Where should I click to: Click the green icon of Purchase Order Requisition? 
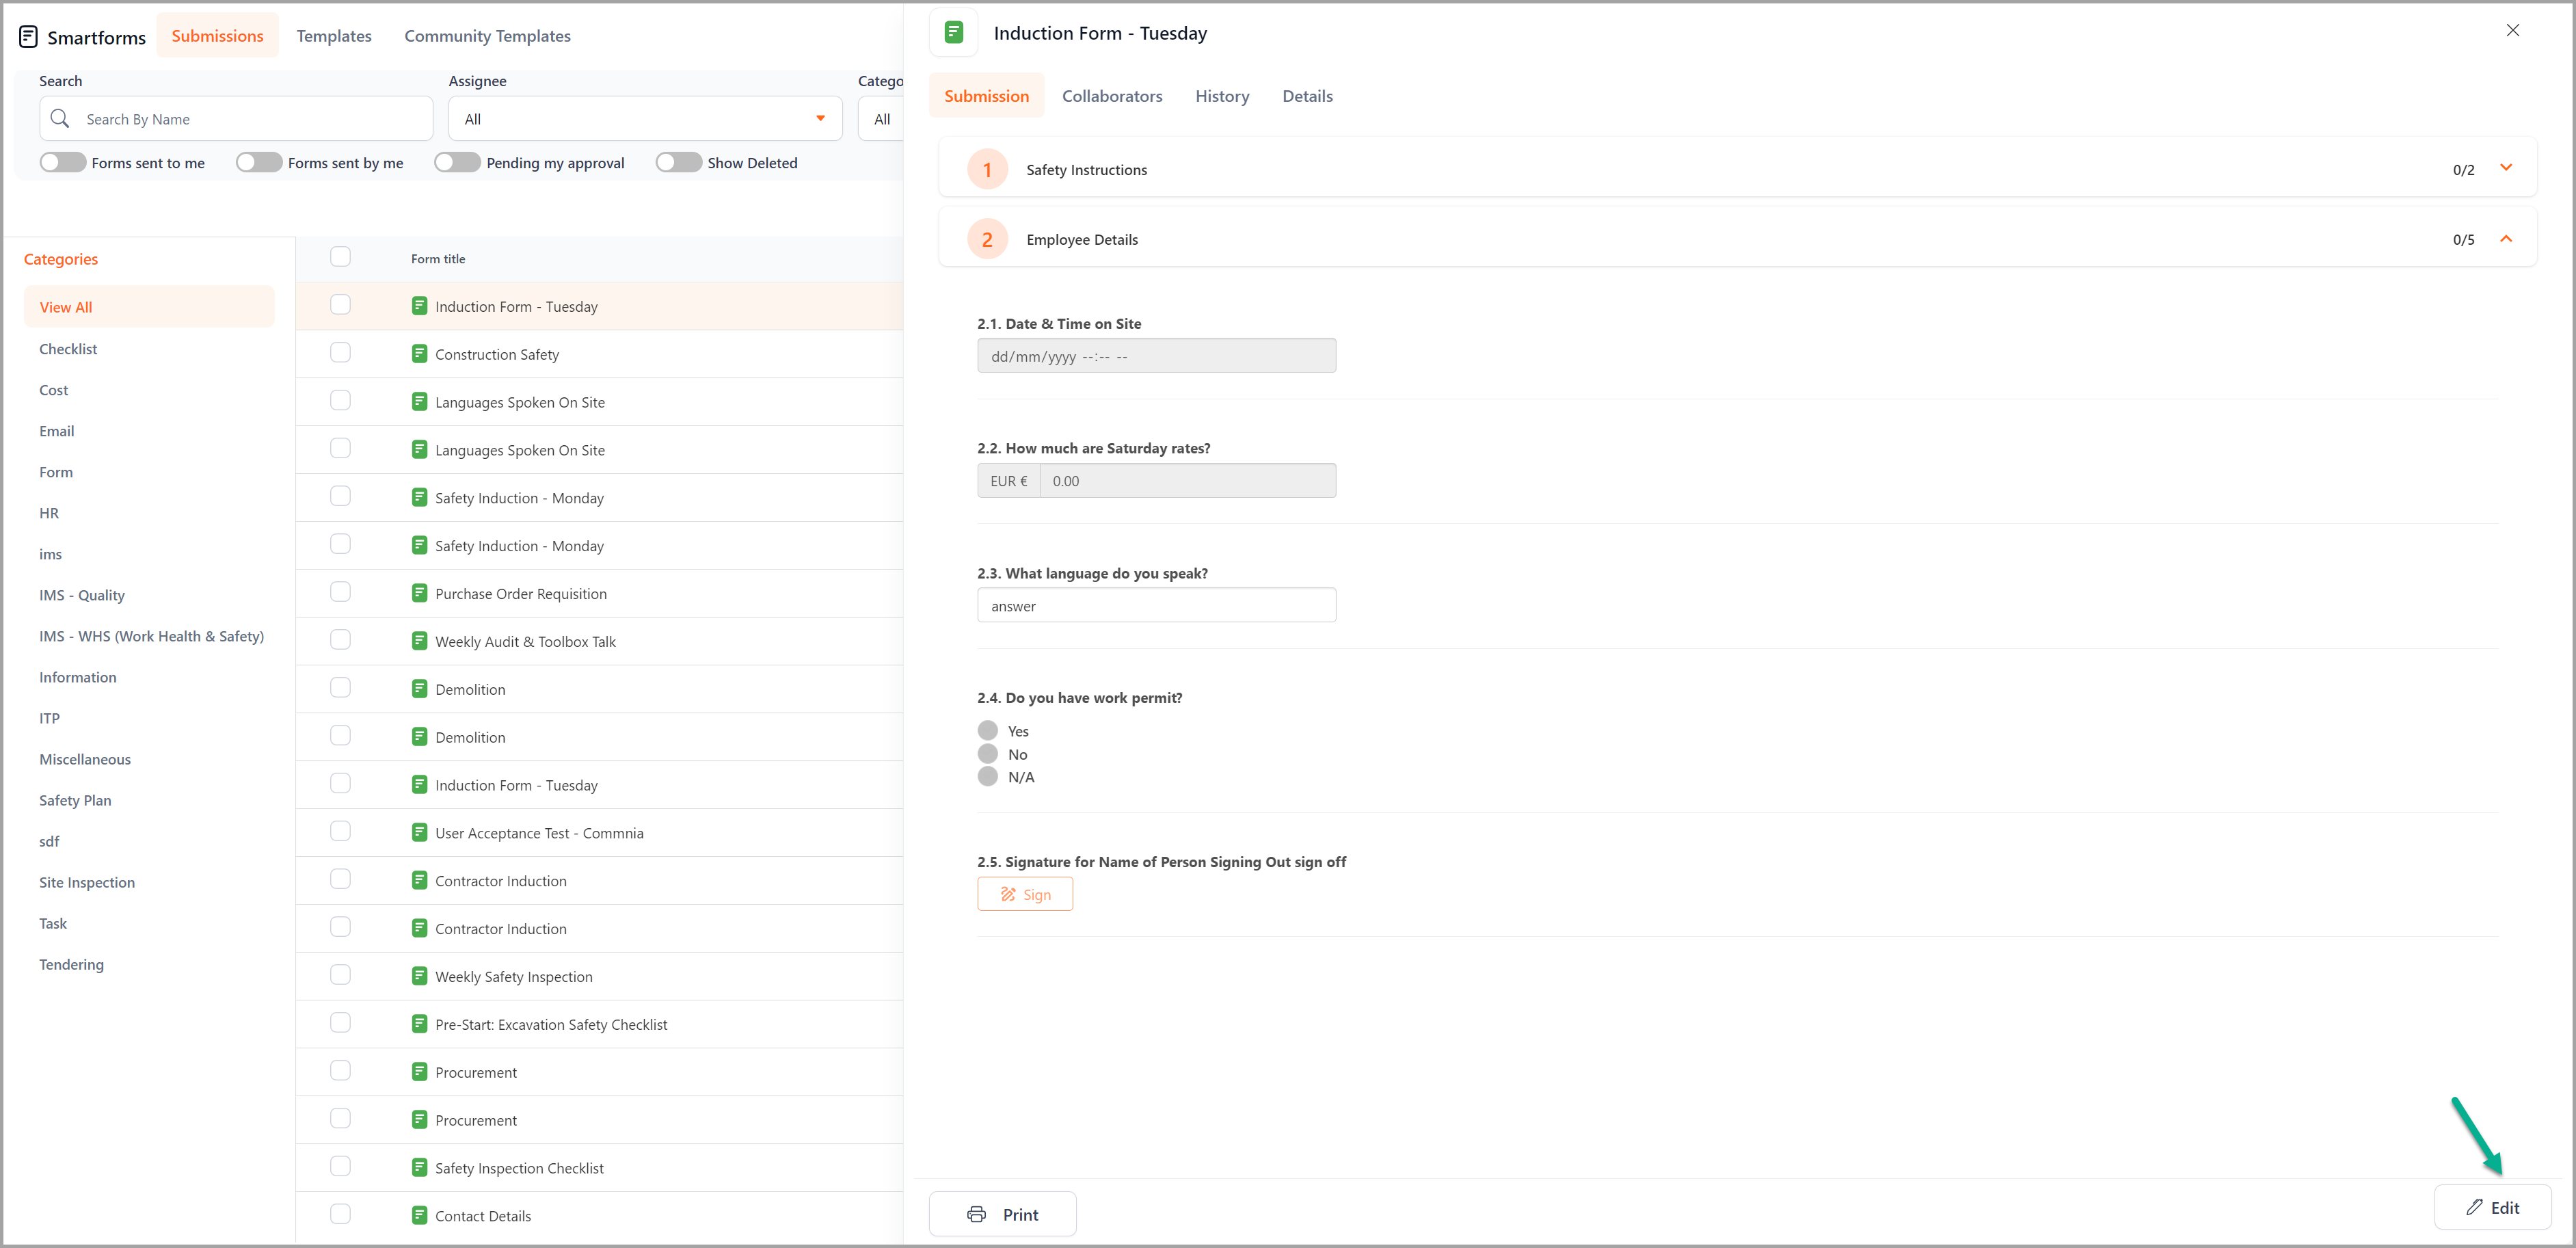(x=420, y=593)
